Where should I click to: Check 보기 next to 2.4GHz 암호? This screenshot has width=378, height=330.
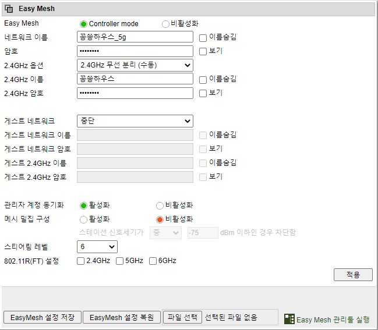(203, 94)
